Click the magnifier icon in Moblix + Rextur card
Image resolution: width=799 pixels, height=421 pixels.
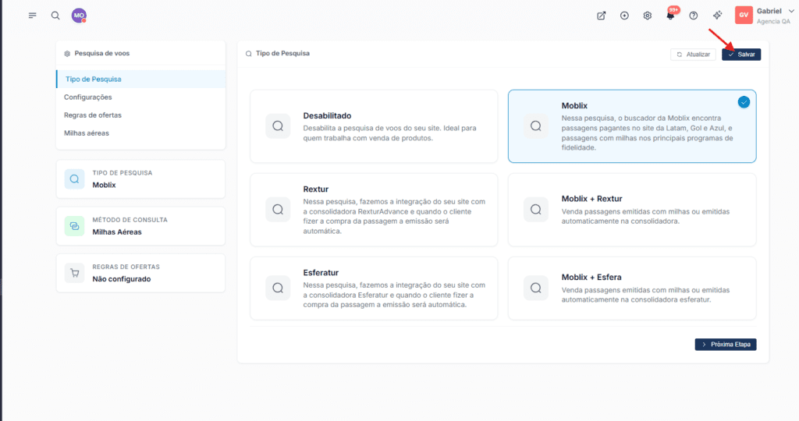coord(536,209)
